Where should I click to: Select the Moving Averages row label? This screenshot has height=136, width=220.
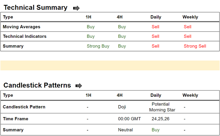[x=21, y=27]
